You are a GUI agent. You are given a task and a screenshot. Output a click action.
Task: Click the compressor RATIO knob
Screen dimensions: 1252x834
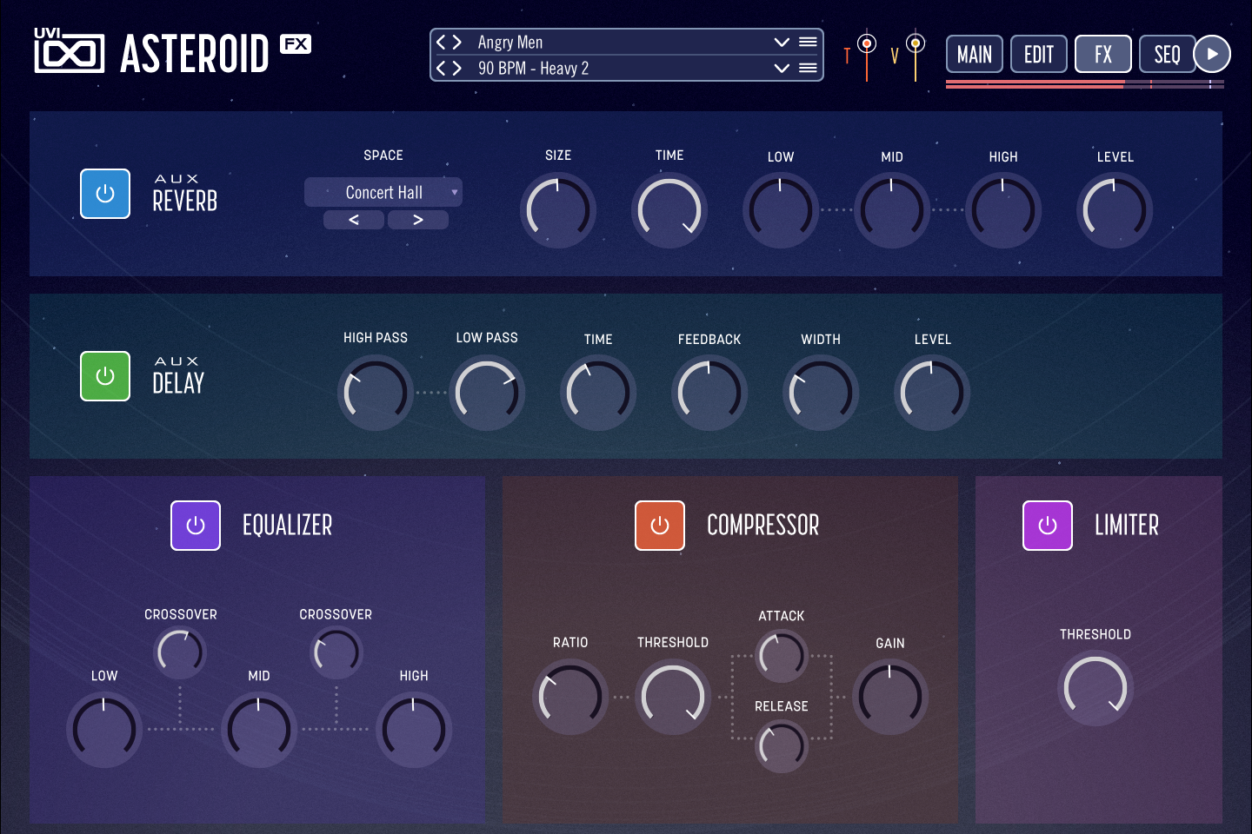point(570,697)
